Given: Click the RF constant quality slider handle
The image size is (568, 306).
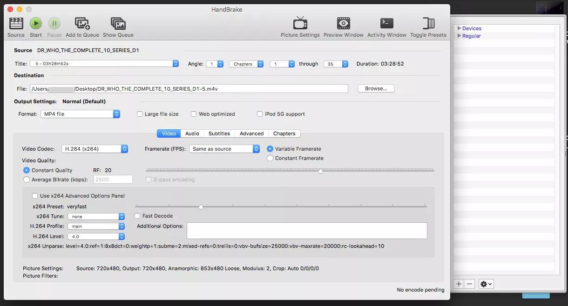Looking at the screenshot, I should click(x=320, y=171).
